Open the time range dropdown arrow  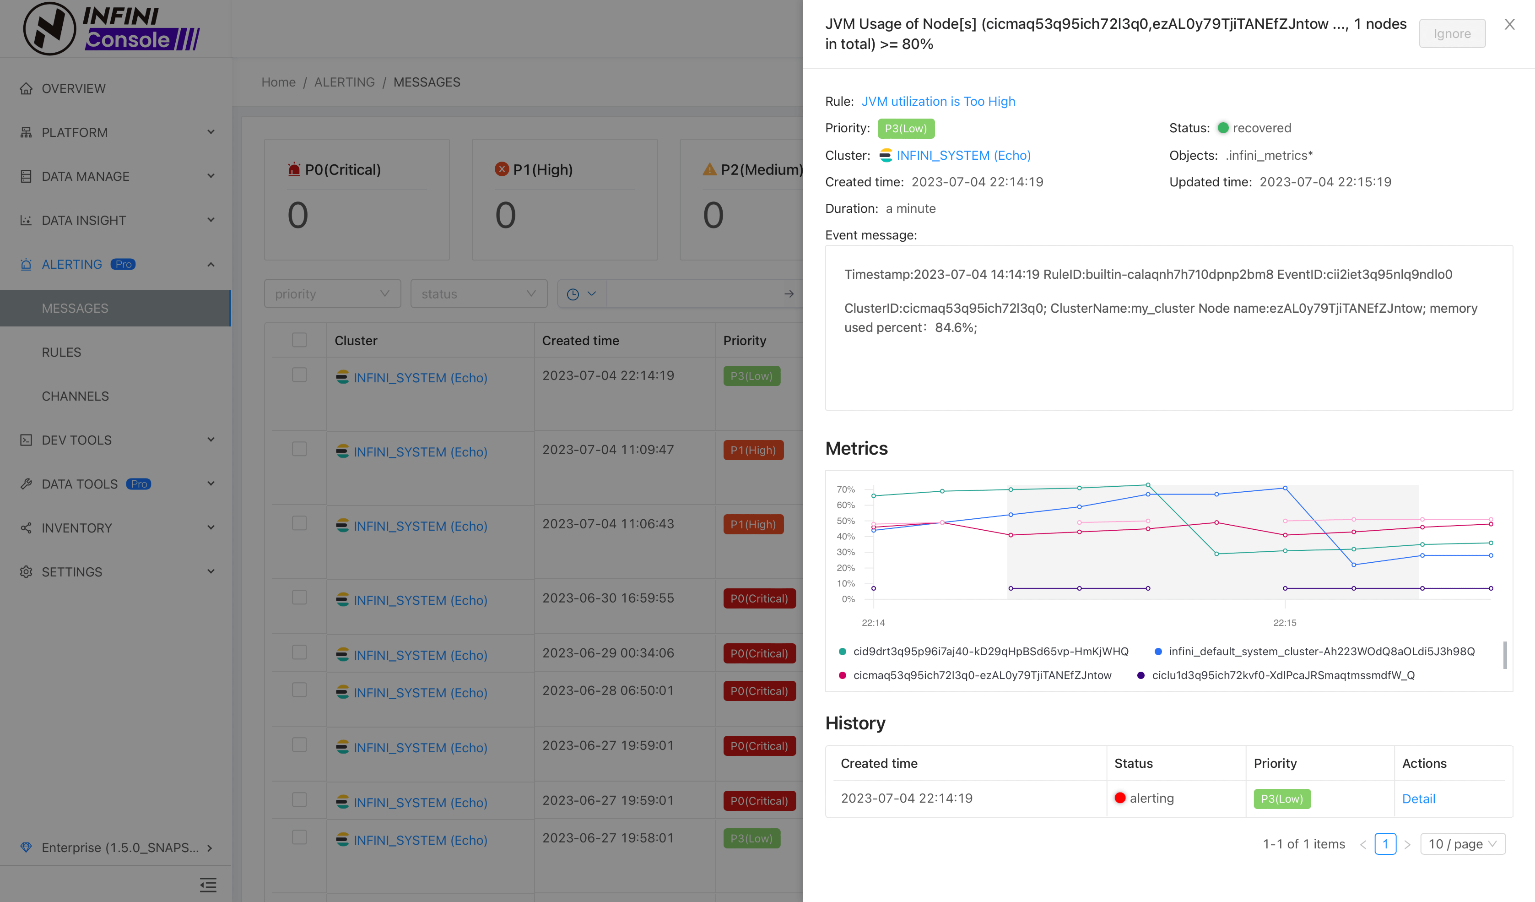591,294
